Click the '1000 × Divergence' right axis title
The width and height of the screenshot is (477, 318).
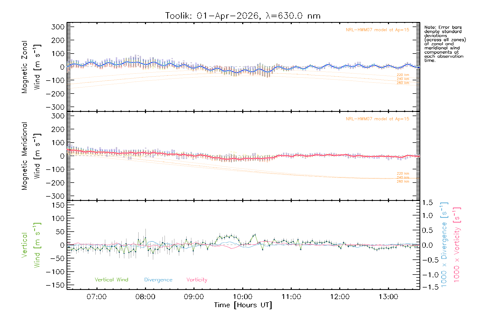point(444,245)
